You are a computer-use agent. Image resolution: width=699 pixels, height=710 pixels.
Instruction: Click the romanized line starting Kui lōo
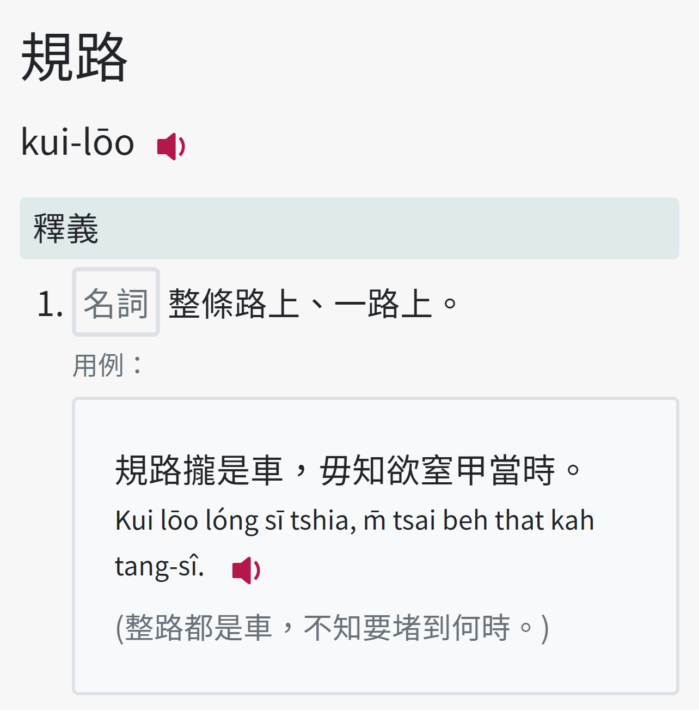coord(354,520)
